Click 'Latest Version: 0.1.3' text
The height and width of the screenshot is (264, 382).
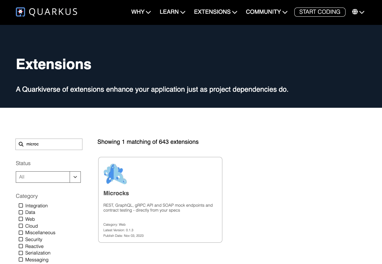(x=118, y=230)
